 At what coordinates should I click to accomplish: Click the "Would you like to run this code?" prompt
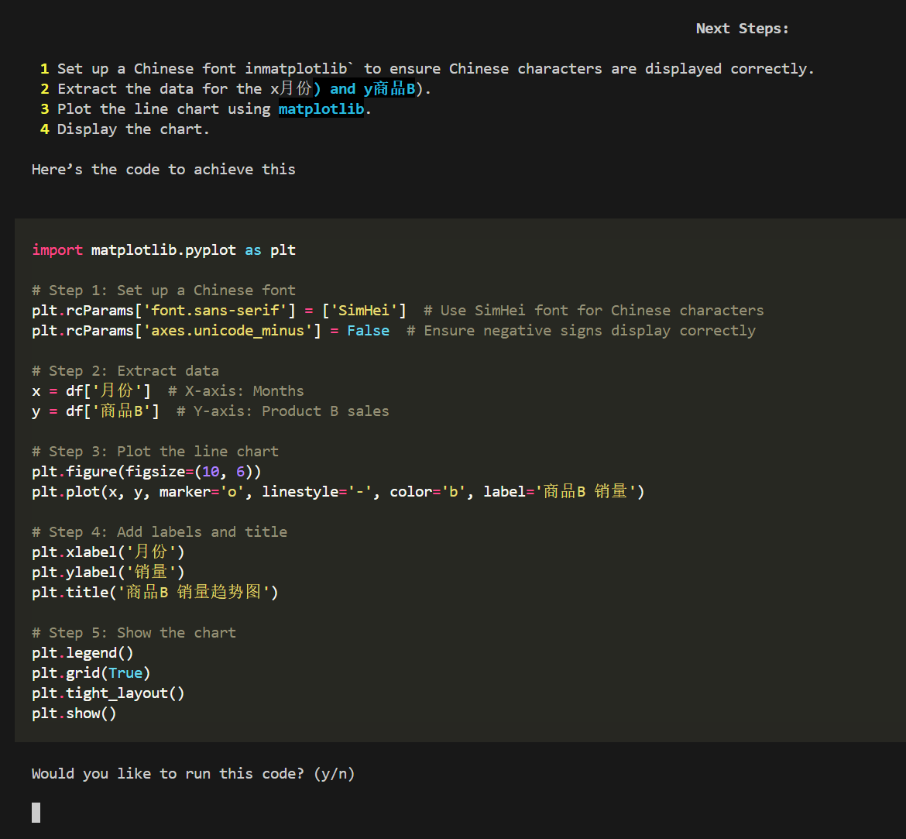[193, 773]
